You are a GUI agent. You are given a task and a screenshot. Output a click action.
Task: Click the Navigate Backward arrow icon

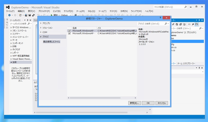9,15
